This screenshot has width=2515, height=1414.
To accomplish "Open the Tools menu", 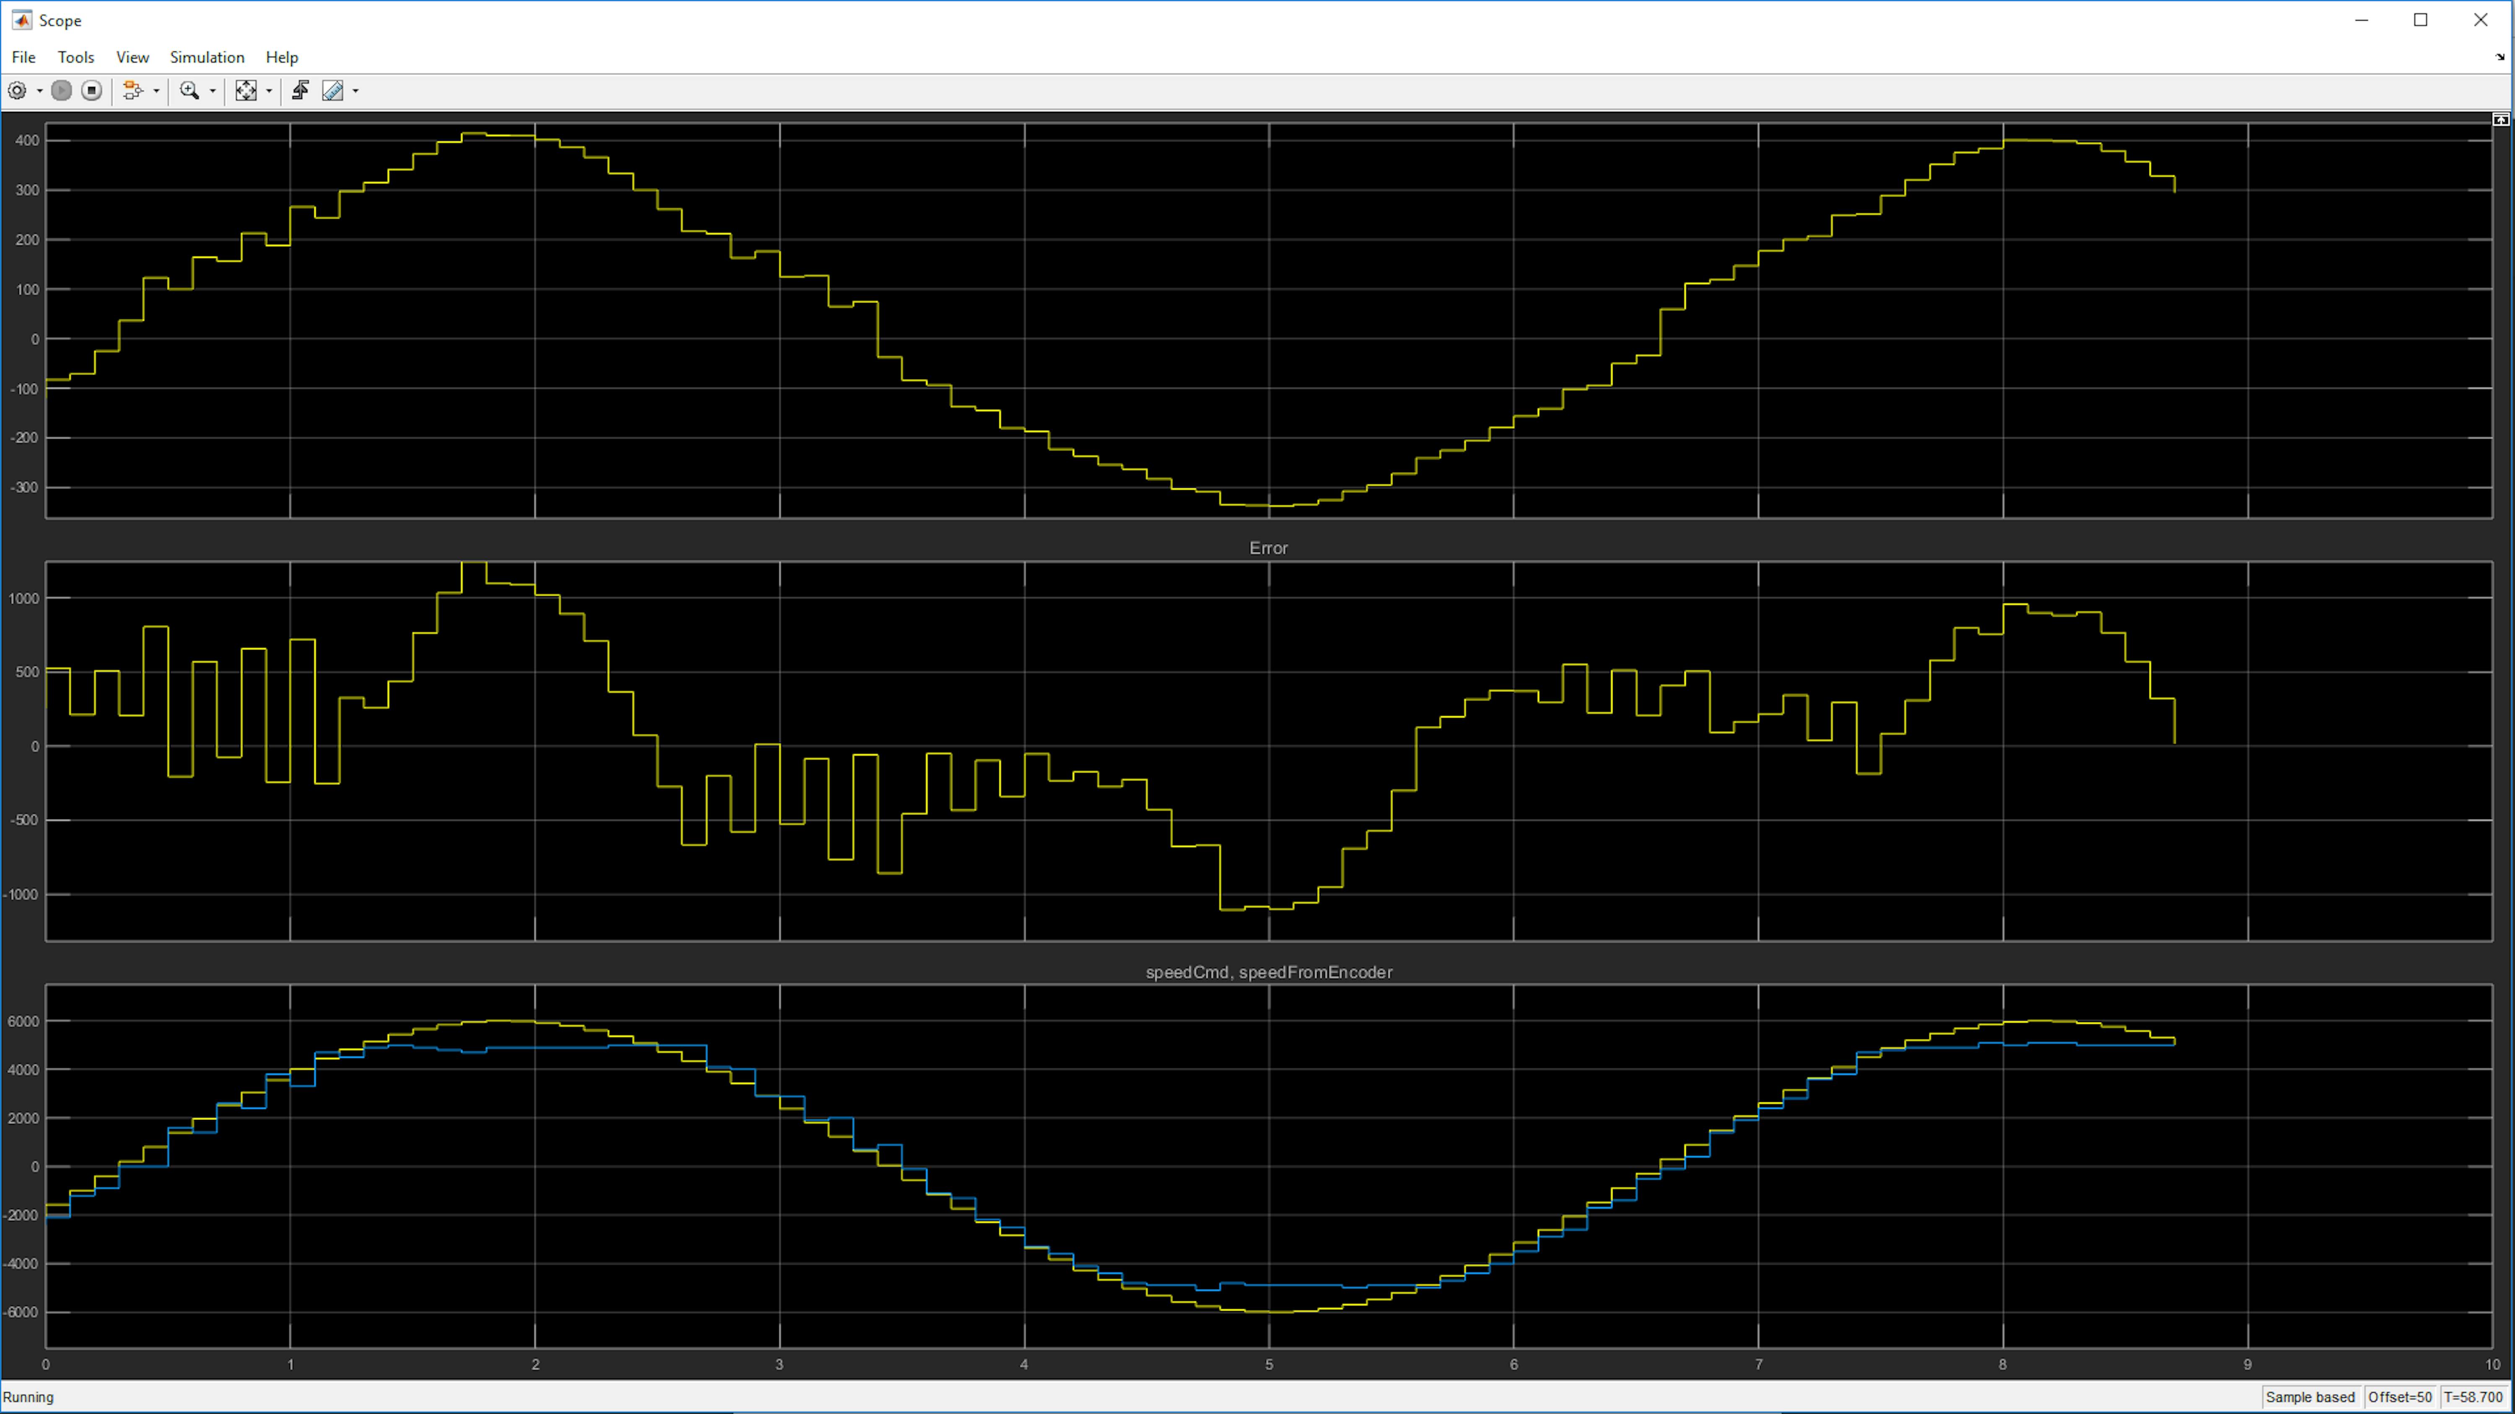I will pos(76,57).
